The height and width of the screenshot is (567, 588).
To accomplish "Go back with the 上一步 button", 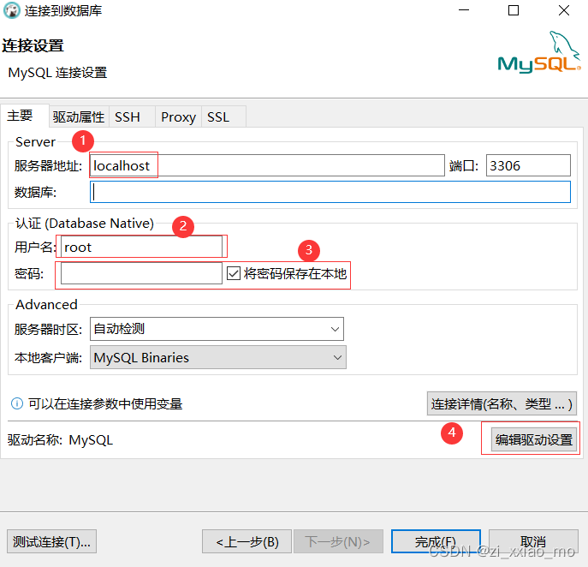I will 246,541.
